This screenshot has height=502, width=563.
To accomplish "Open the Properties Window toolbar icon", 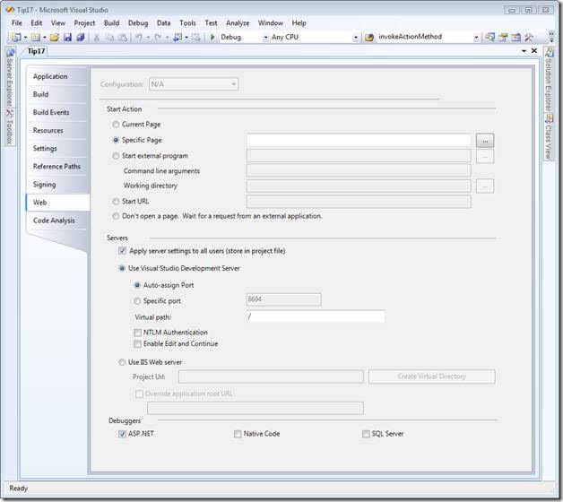I will coord(503,37).
